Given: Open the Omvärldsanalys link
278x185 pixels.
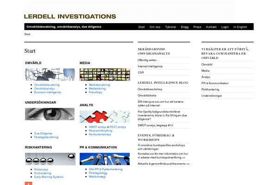Looking at the screenshot, I should coord(44,88).
